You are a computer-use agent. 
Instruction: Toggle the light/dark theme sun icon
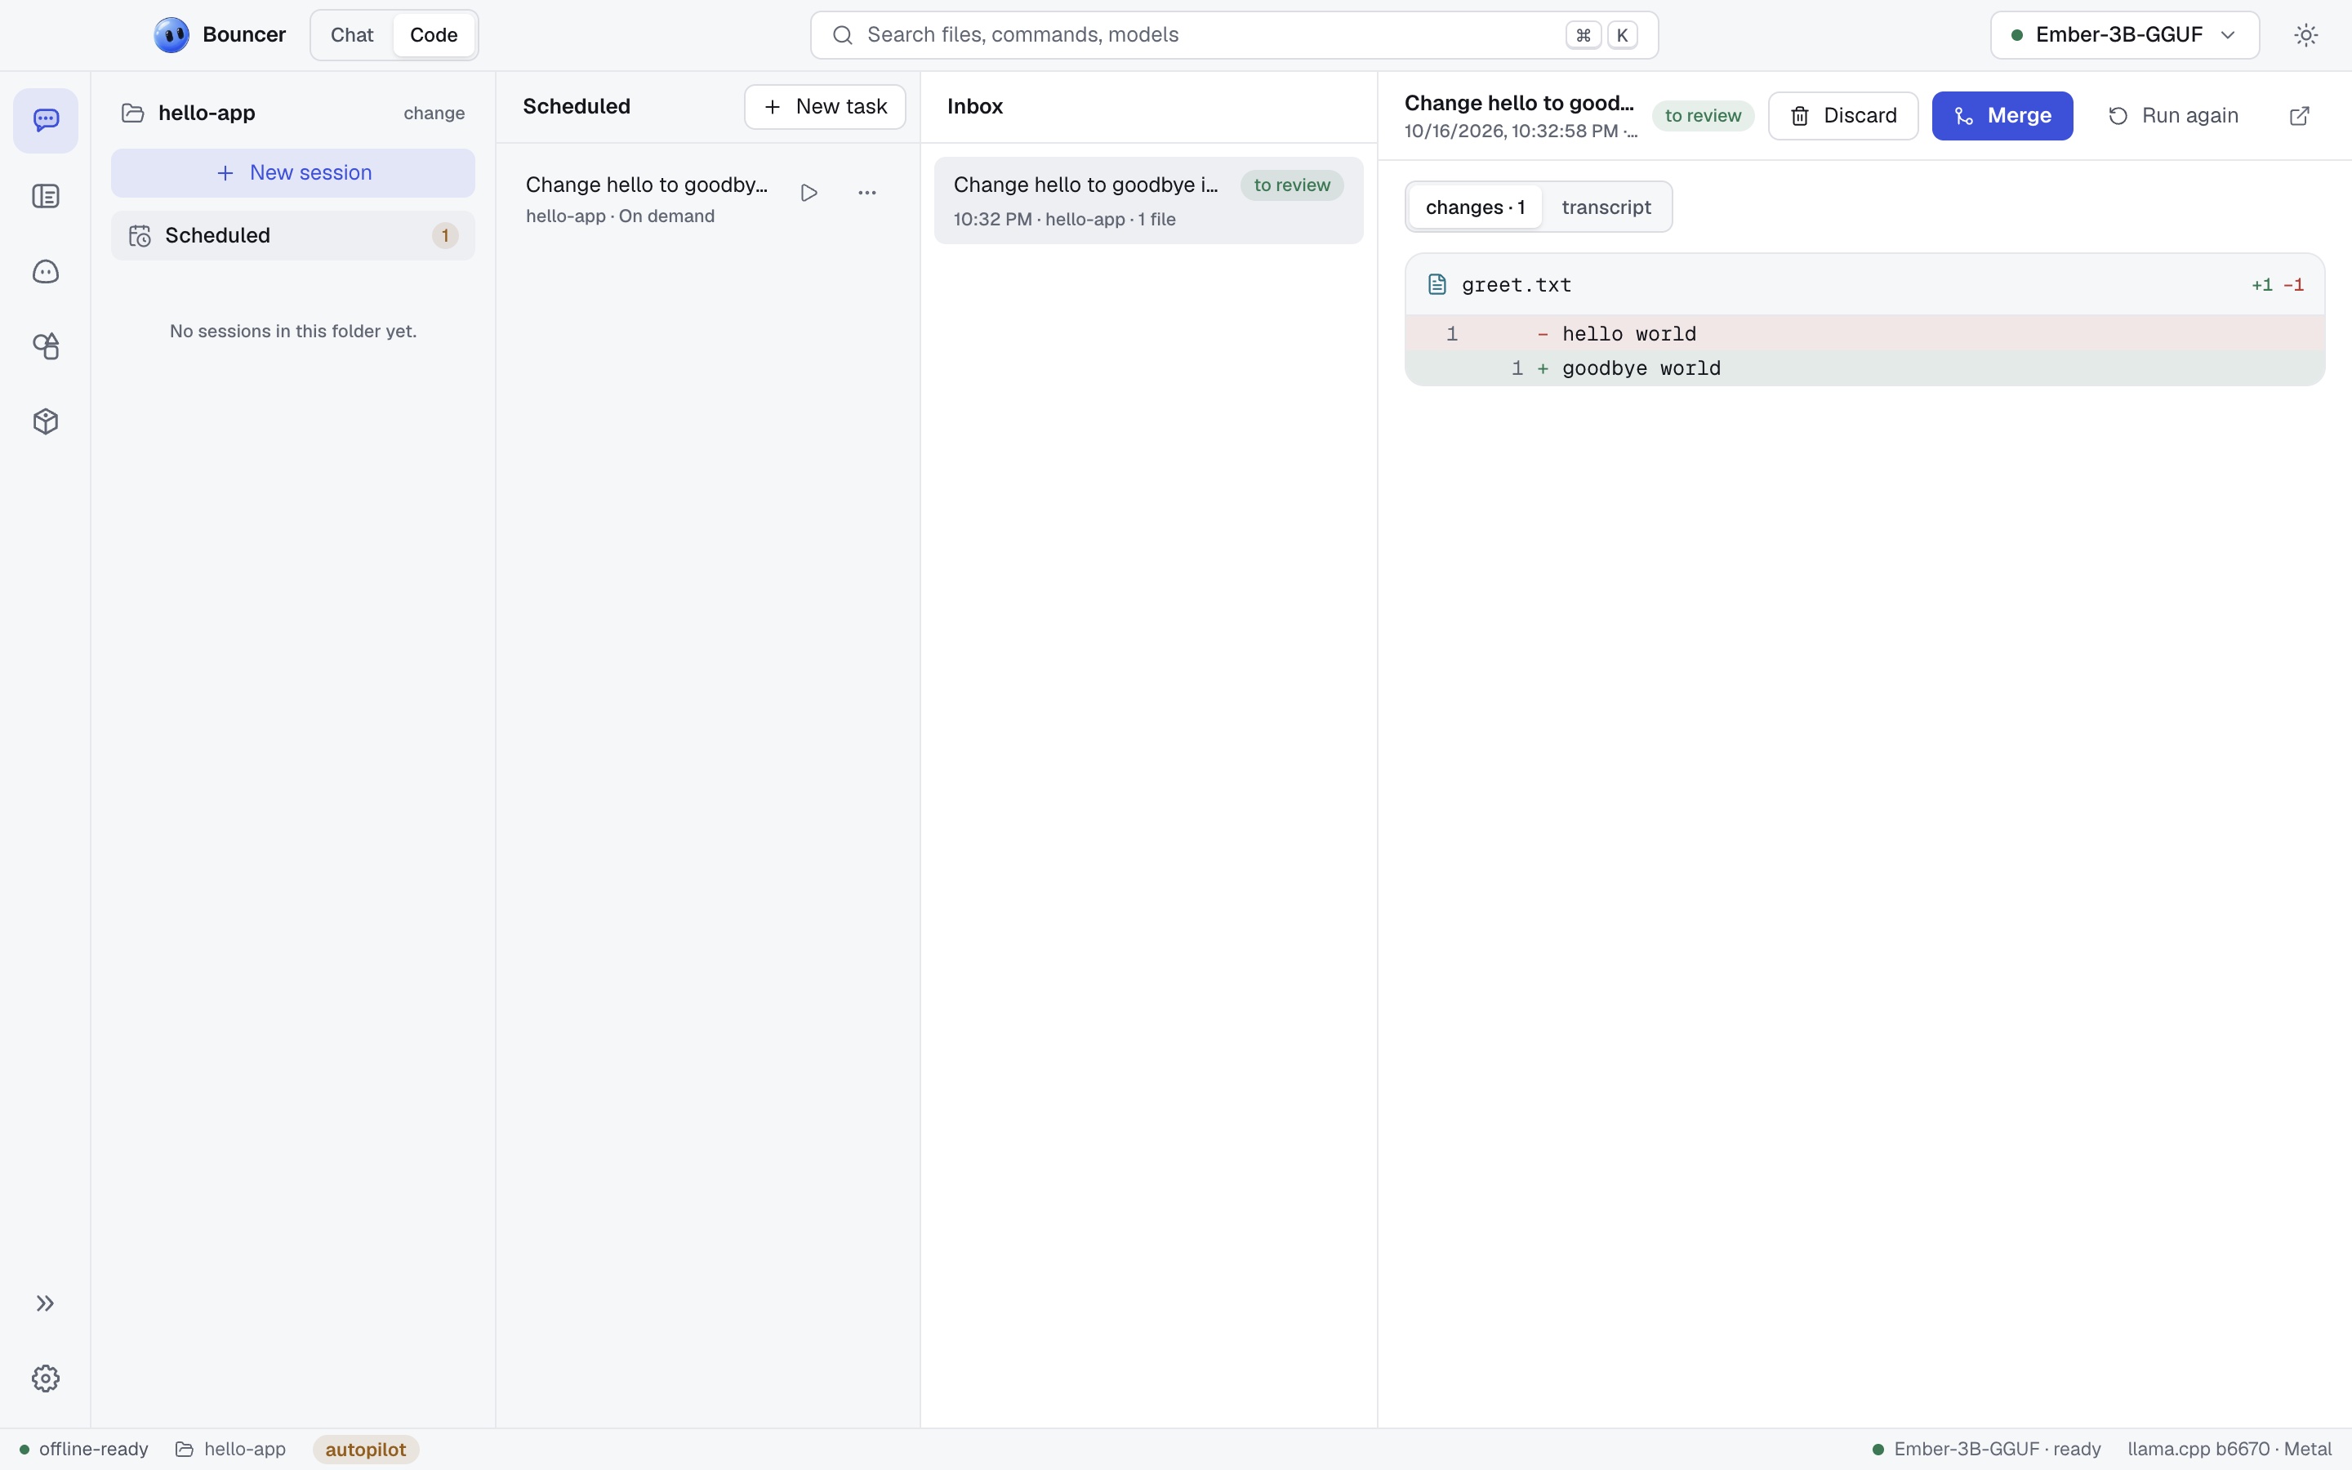pyautogui.click(x=2305, y=35)
